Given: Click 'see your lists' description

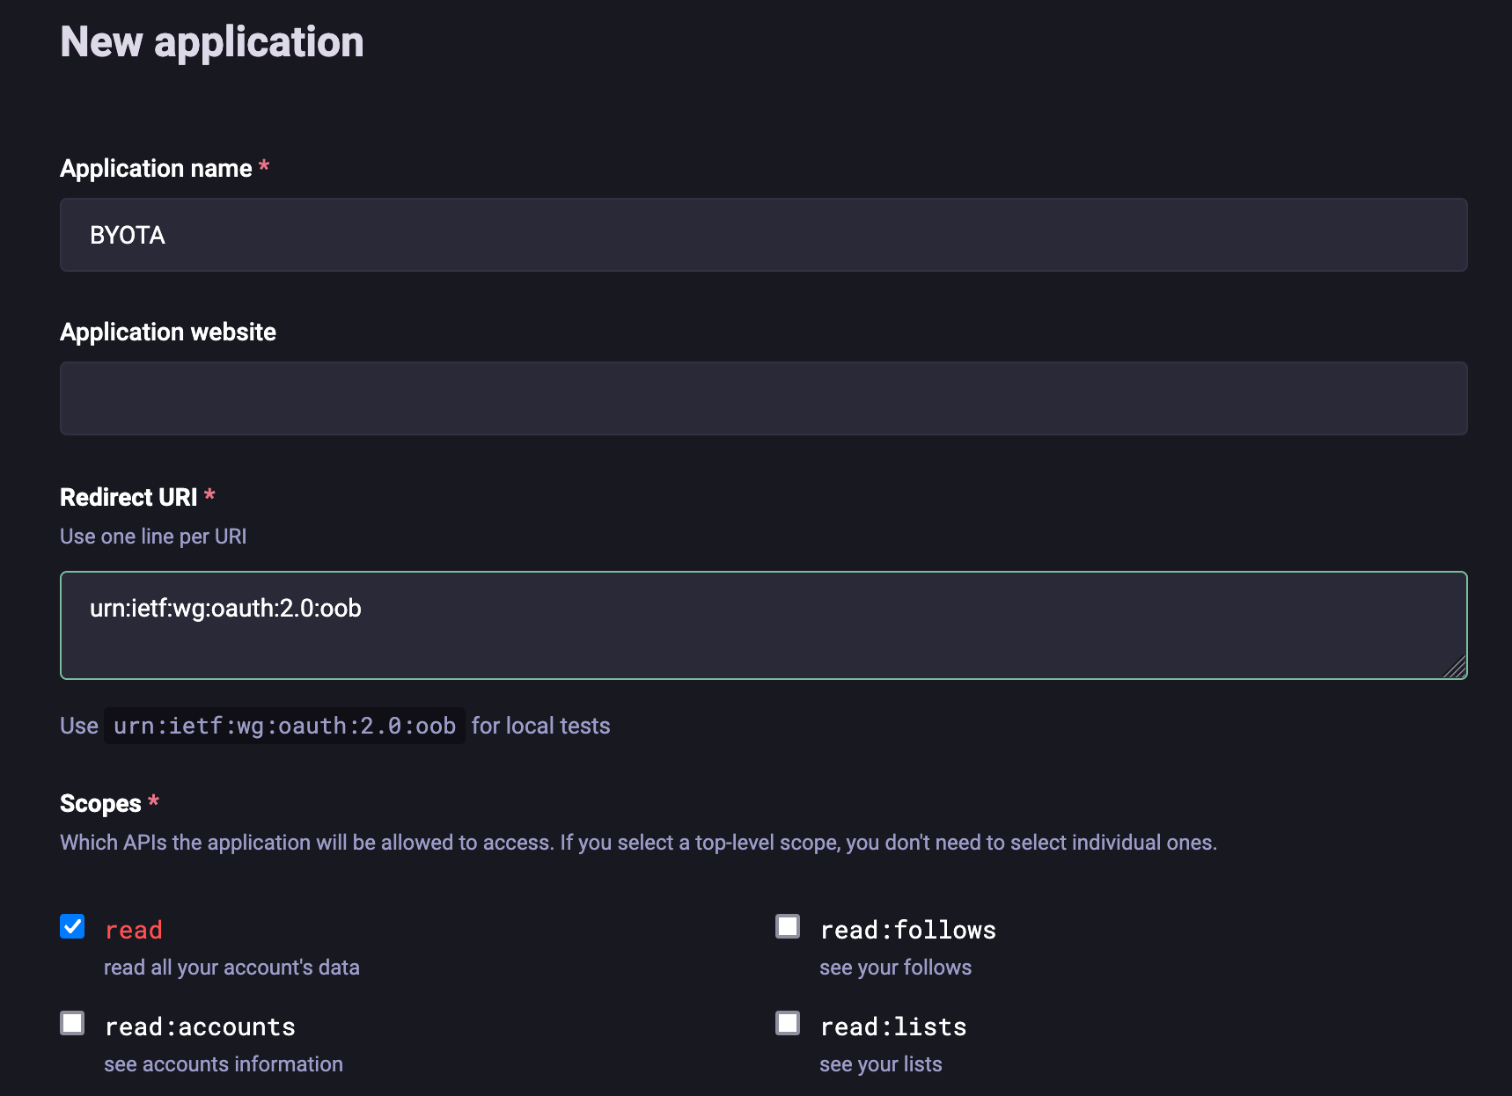Looking at the screenshot, I should click(881, 1064).
